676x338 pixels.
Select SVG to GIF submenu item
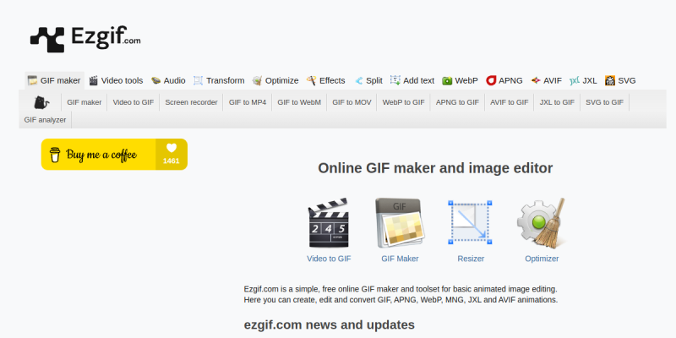pos(604,102)
